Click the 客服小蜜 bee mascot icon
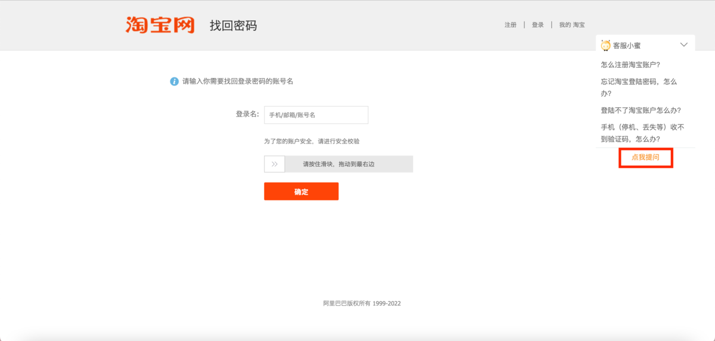This screenshot has width=715, height=341. 606,45
